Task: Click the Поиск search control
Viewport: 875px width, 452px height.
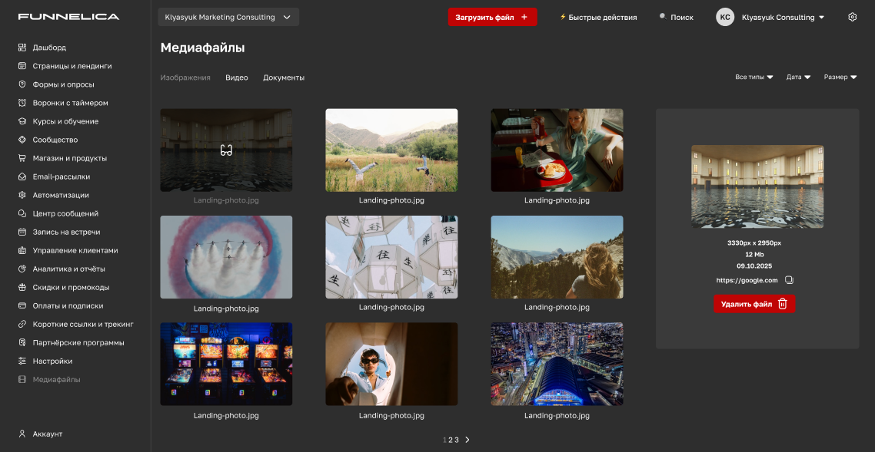Action: 677,17
